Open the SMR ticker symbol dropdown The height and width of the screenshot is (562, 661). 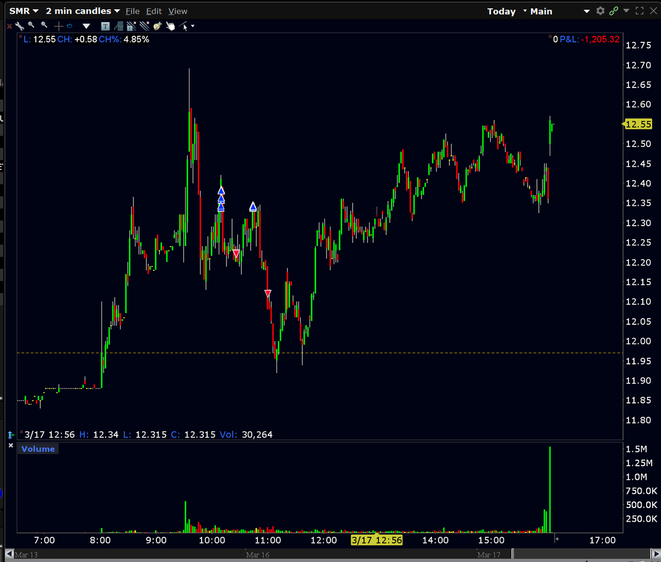pyautogui.click(x=24, y=11)
